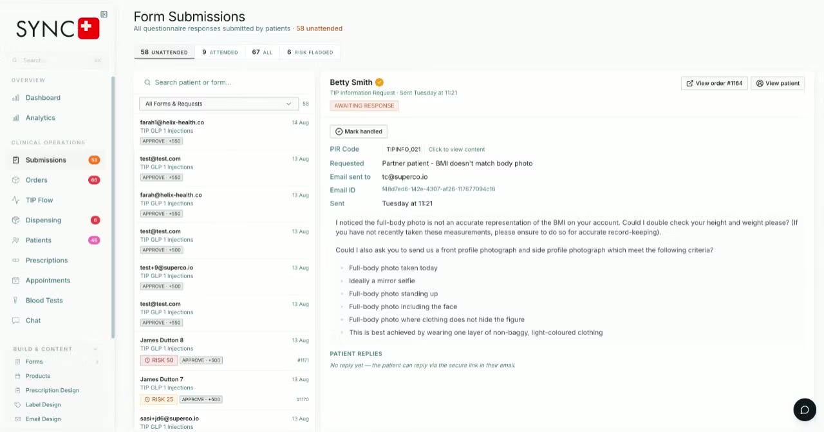Switch to the 58 Unattended tab
Image resolution: width=824 pixels, height=432 pixels.
click(x=164, y=52)
